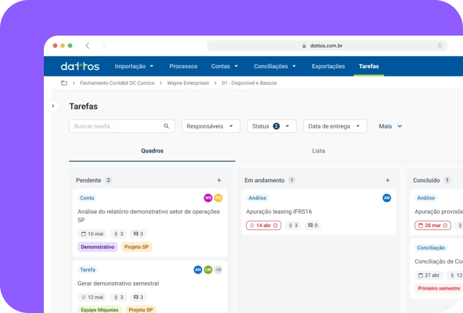Click the Tarefa type label
Image resolution: width=463 pixels, height=313 pixels.
coord(88,270)
